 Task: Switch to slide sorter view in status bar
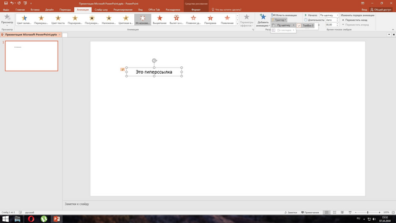coord(334,212)
